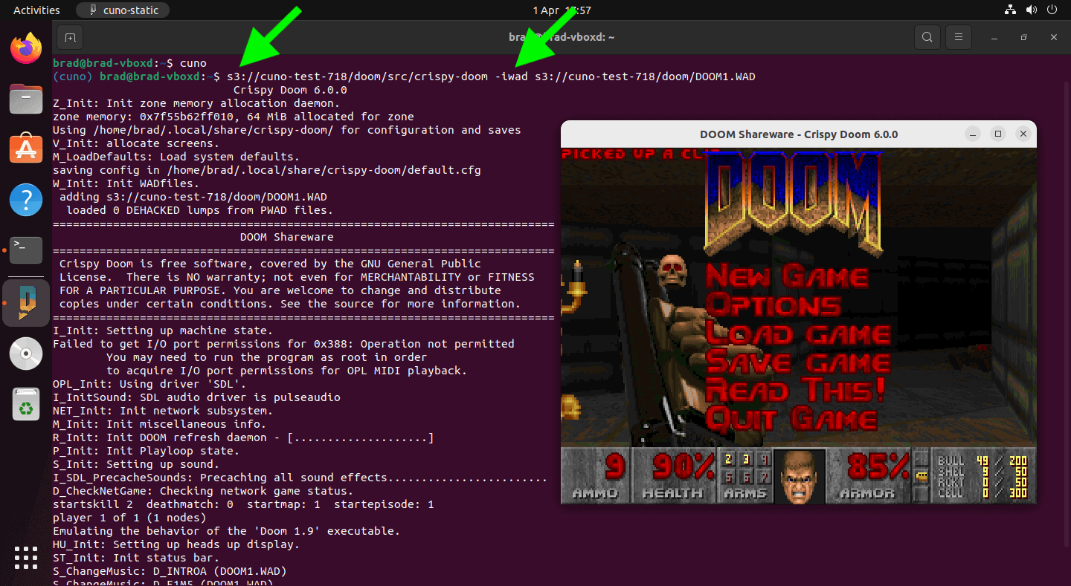Viewport: 1071px width, 586px height.
Task: Open a new terminal tab via top-left icon
Action: (x=71, y=36)
